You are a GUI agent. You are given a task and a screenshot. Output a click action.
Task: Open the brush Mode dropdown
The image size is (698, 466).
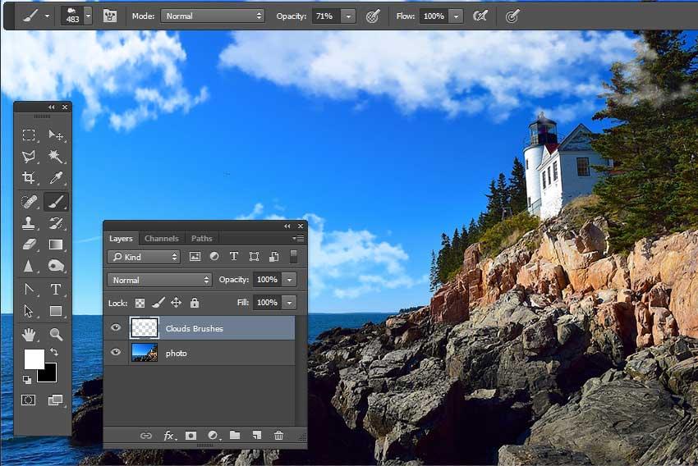coord(213,16)
